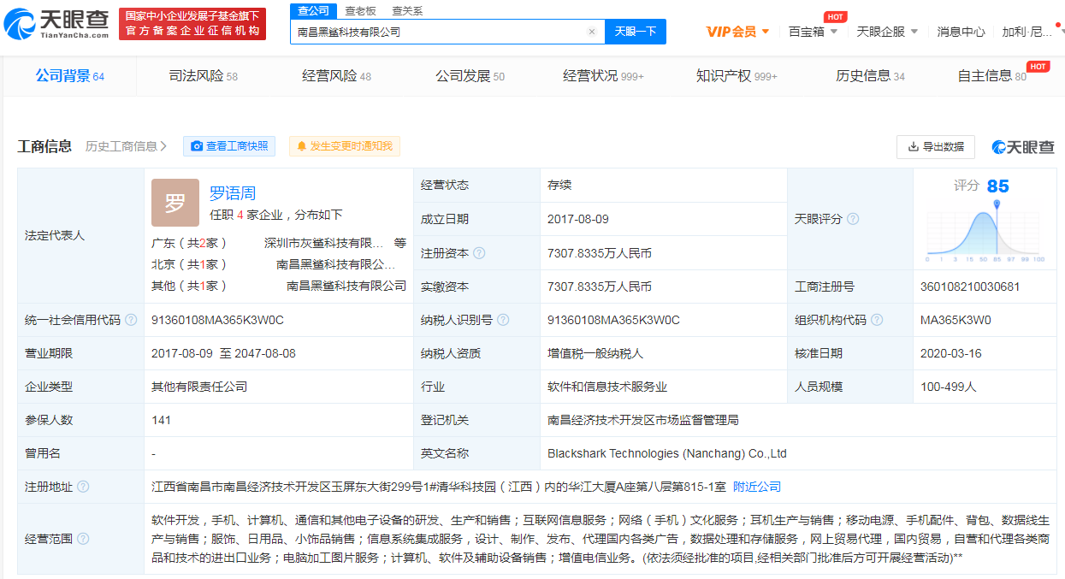Click the 导出数据 export button
This screenshot has height=579, width=1065.
(x=936, y=146)
